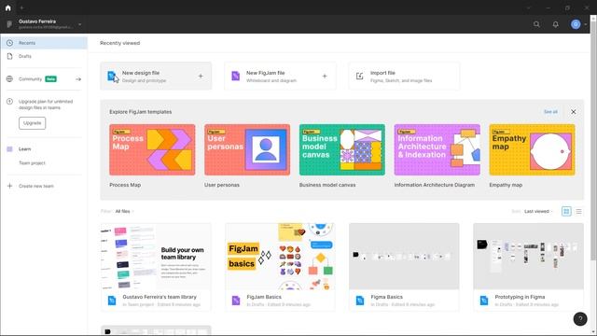Image resolution: width=597 pixels, height=336 pixels.
Task: Click the User personas template label
Action: tap(222, 185)
